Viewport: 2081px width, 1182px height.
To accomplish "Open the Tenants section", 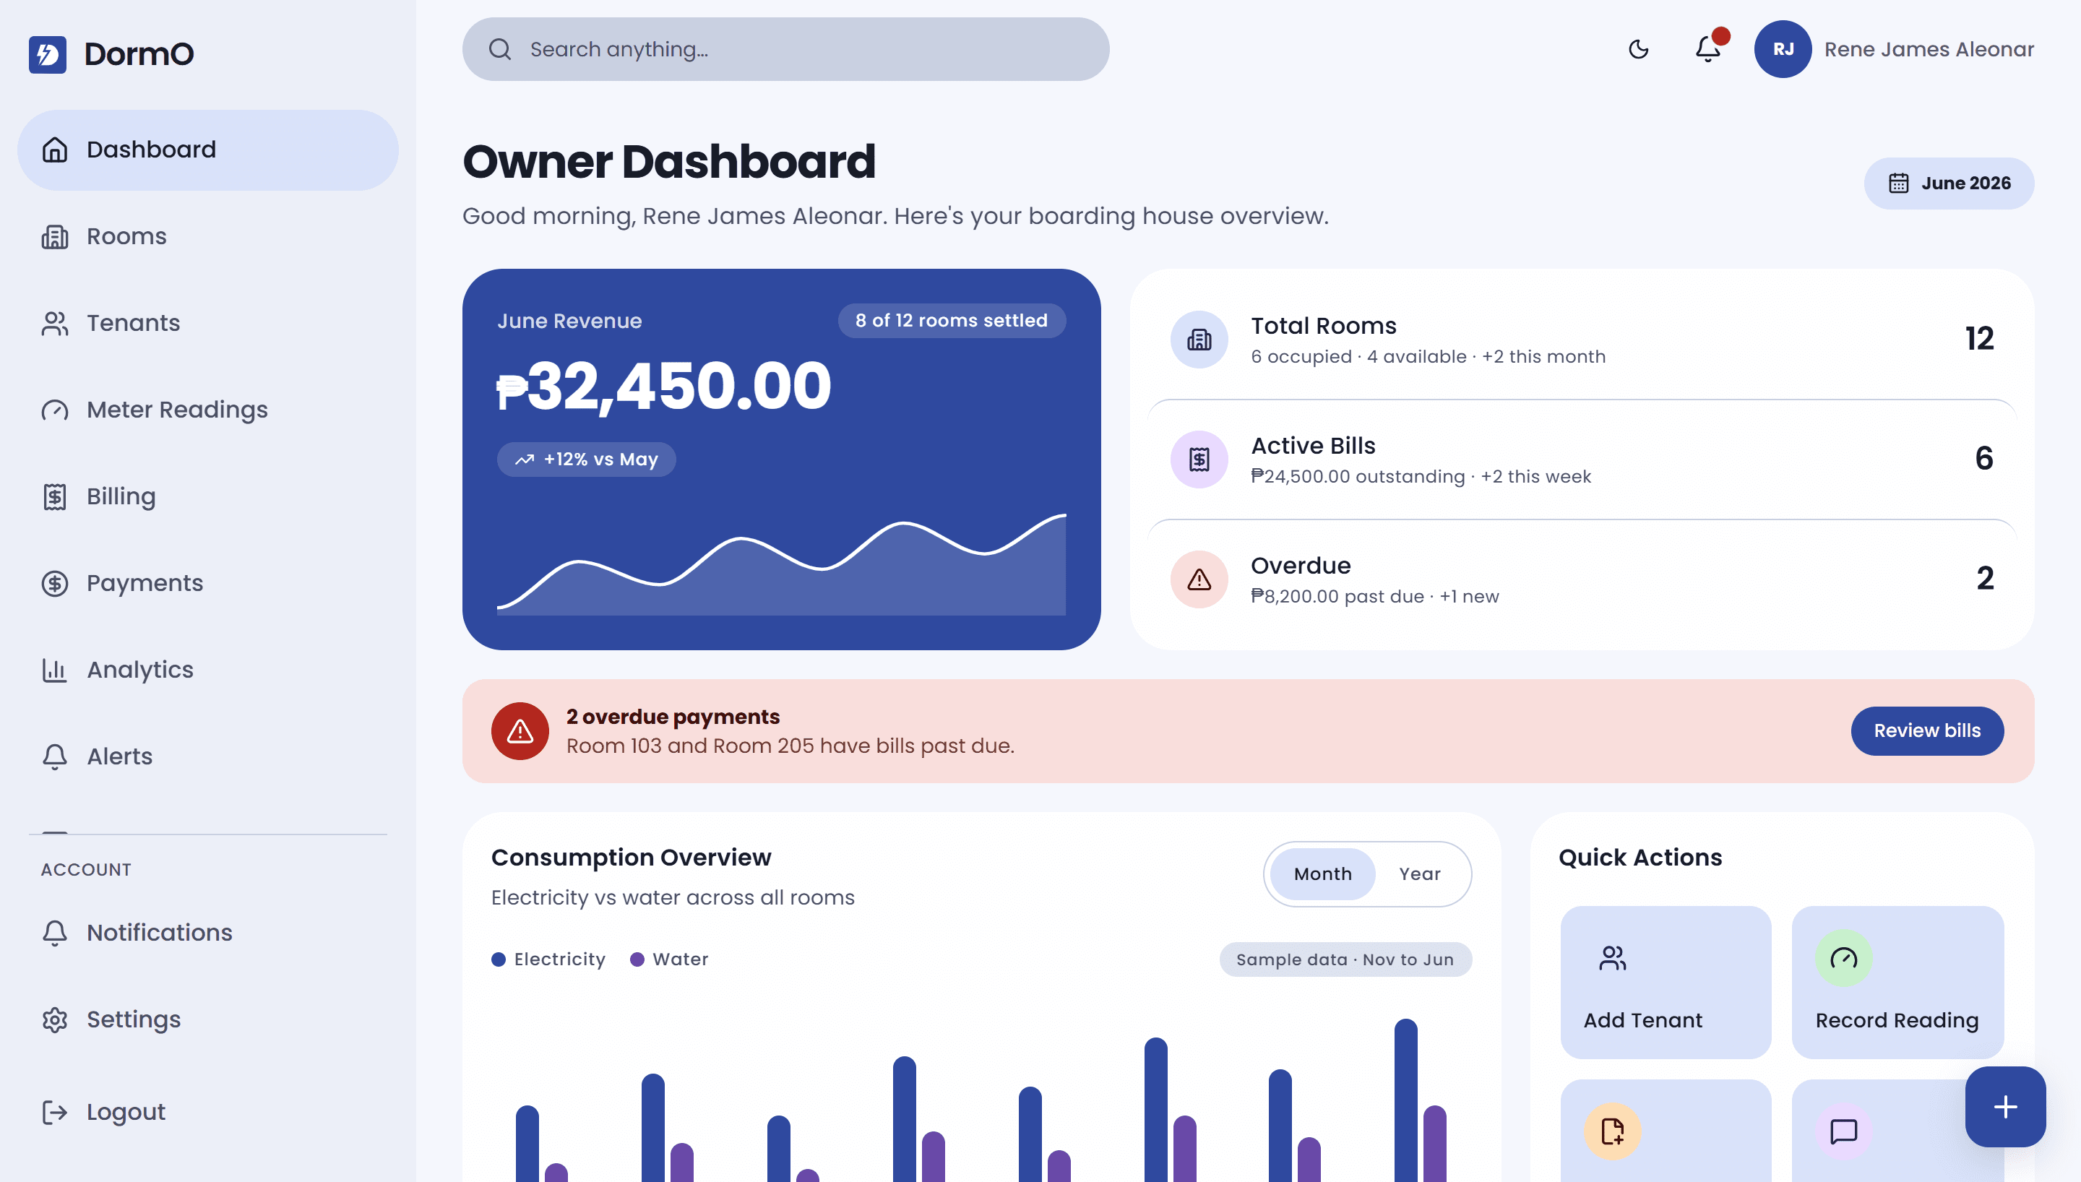I will pos(208,323).
